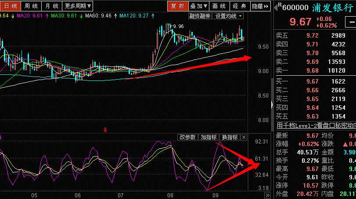Select the 画线 drawing tool
The image size is (356, 199).
point(219,6)
